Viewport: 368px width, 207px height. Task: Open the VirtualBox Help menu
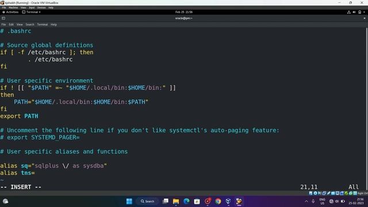coord(51,7)
